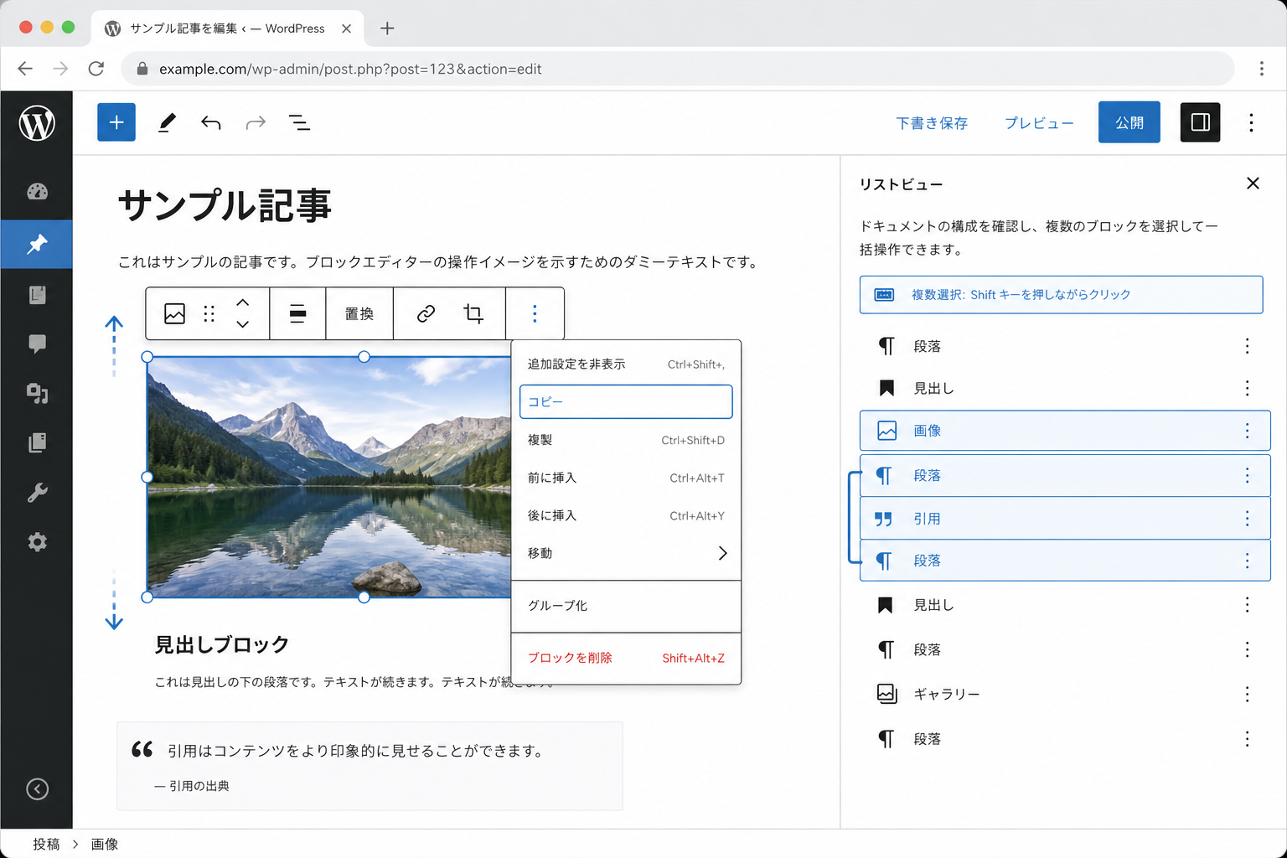Choose 複製 to duplicate the block
Screen dimensions: 1287x858
coord(626,440)
